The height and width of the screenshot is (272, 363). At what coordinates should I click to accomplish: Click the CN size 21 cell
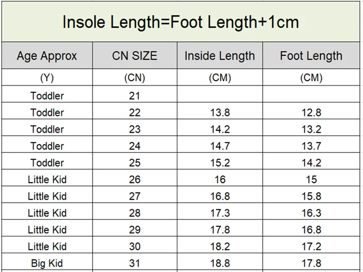pos(135,96)
